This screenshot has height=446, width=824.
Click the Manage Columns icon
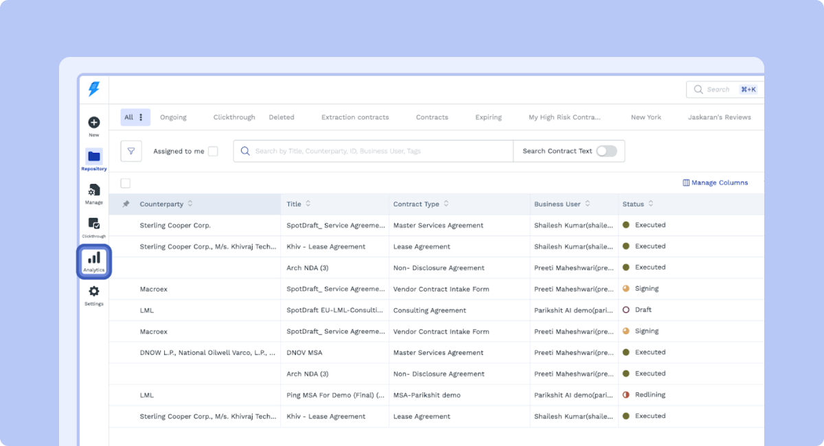click(x=686, y=183)
